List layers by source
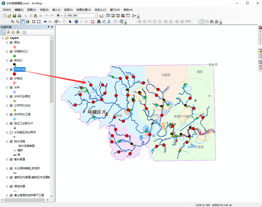The width and height of the screenshot is (262, 207). tap(8, 32)
